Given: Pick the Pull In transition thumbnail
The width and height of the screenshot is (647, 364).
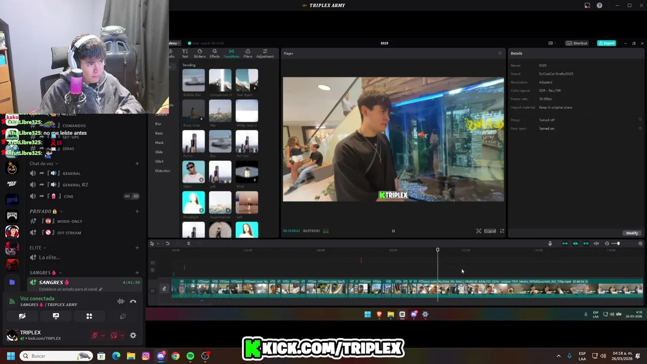Looking at the screenshot, I should click(194, 142).
